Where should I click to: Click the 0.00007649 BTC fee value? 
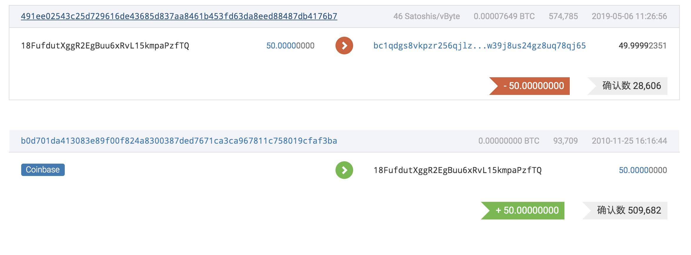click(x=504, y=16)
